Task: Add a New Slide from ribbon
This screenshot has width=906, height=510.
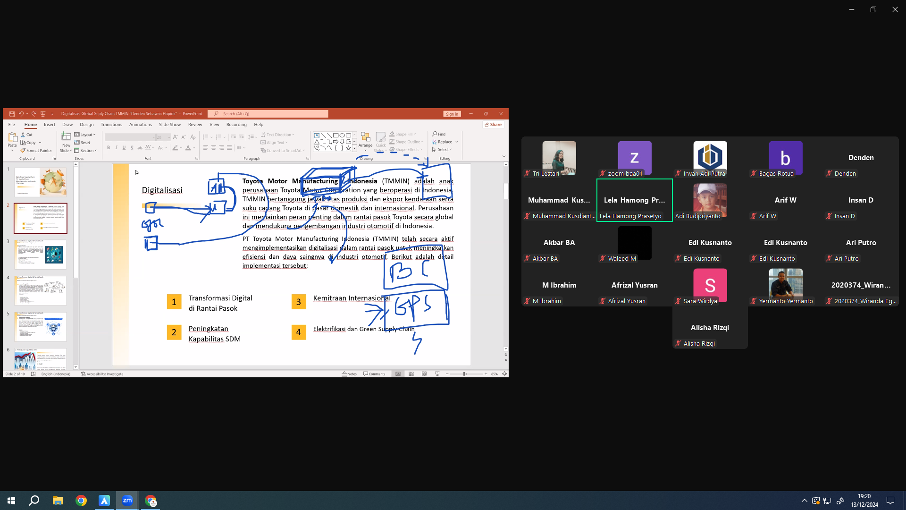Action: click(66, 142)
